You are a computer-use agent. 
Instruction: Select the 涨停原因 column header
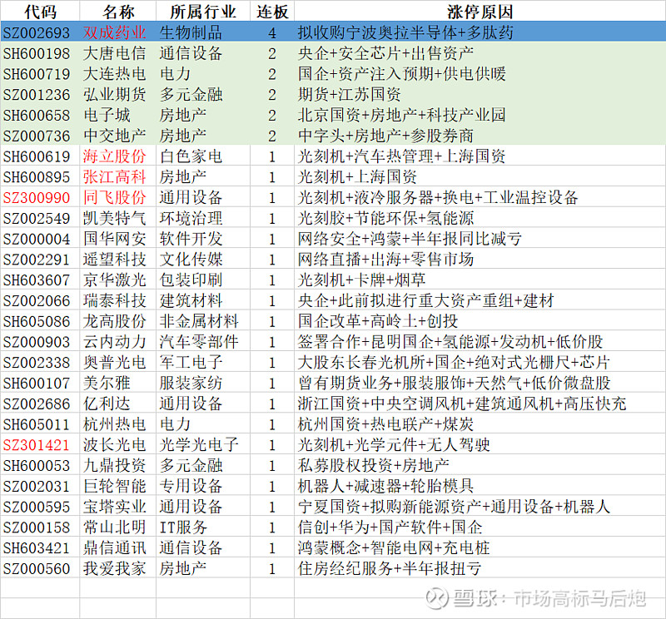[480, 12]
